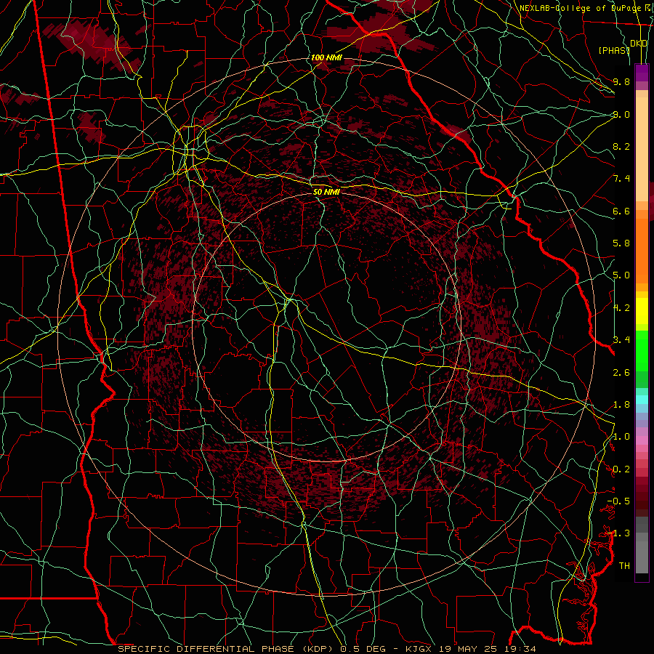Click the 1.8 scale value
This screenshot has height=654, width=654.
pos(621,405)
